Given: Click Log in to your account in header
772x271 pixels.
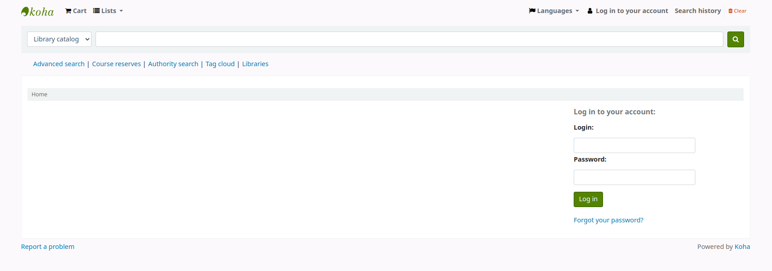Looking at the screenshot, I should point(627,11).
